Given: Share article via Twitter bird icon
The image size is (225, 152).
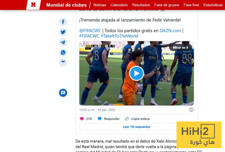Looking at the screenshot, I should point(63,32).
